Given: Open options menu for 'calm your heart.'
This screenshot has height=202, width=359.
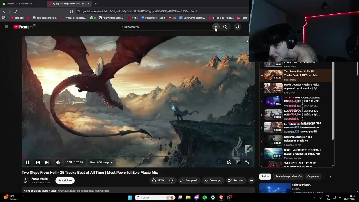Looking at the screenshot, I should (333, 185).
